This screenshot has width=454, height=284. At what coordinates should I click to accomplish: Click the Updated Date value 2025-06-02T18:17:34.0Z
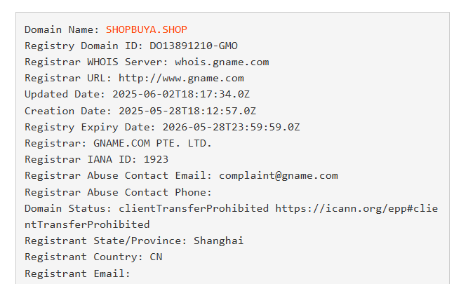point(181,94)
